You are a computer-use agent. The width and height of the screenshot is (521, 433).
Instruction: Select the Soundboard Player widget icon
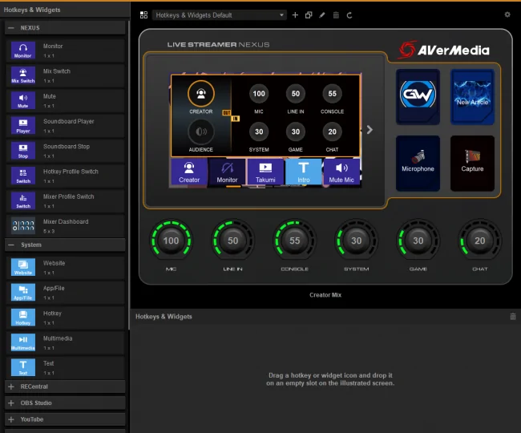[23, 126]
